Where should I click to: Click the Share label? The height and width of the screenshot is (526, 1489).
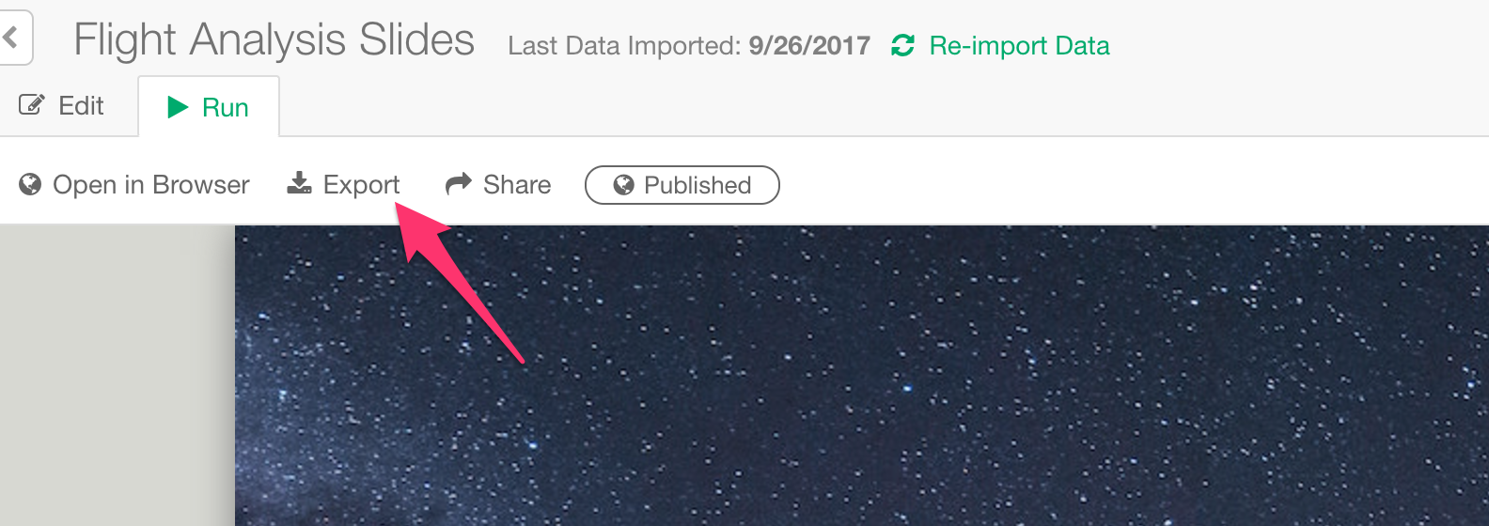point(517,184)
